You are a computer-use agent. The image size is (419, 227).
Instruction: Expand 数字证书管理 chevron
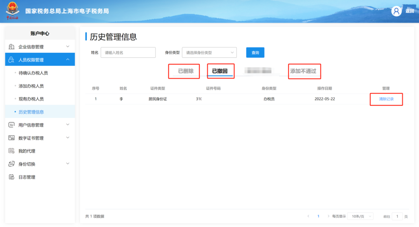[68, 138]
